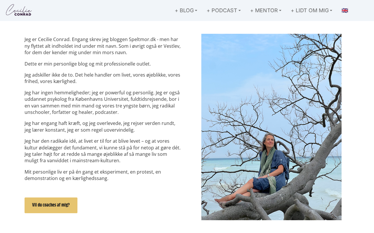
Task: Expand the BLOG dropdown caret
Action: tap(196, 11)
